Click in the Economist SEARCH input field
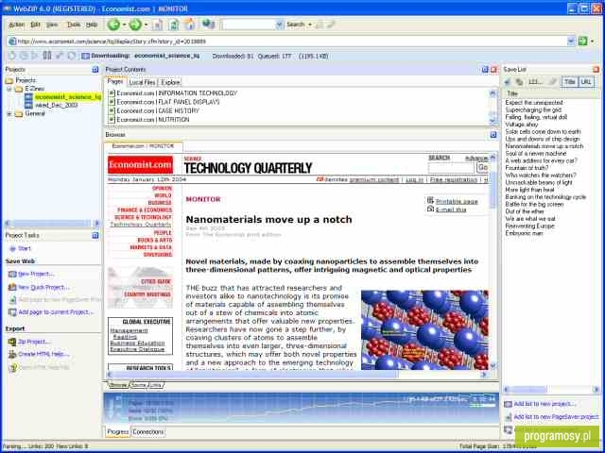 [x=451, y=168]
